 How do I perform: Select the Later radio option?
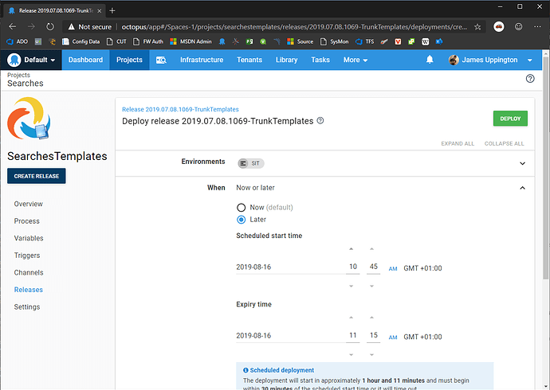click(x=241, y=220)
